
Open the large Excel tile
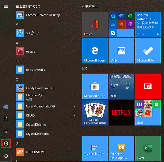[148, 148]
